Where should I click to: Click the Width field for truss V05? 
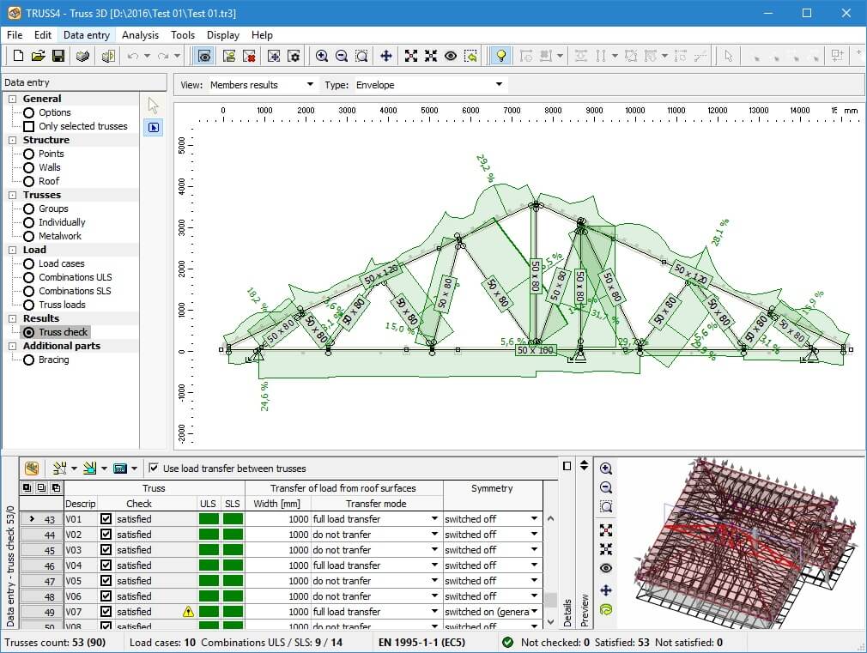[277, 581]
